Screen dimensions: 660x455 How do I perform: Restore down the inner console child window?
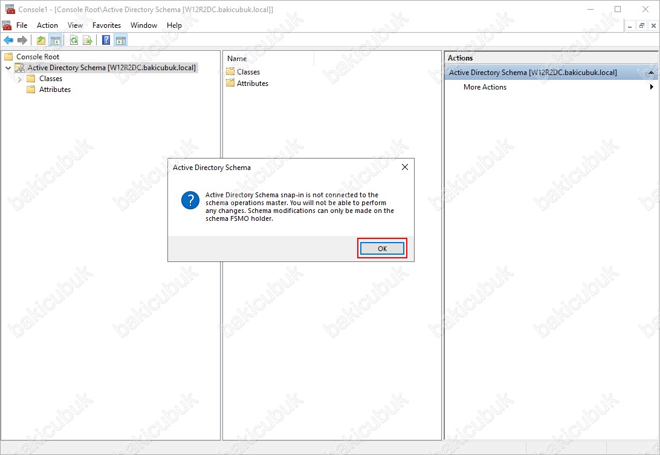(x=642, y=25)
